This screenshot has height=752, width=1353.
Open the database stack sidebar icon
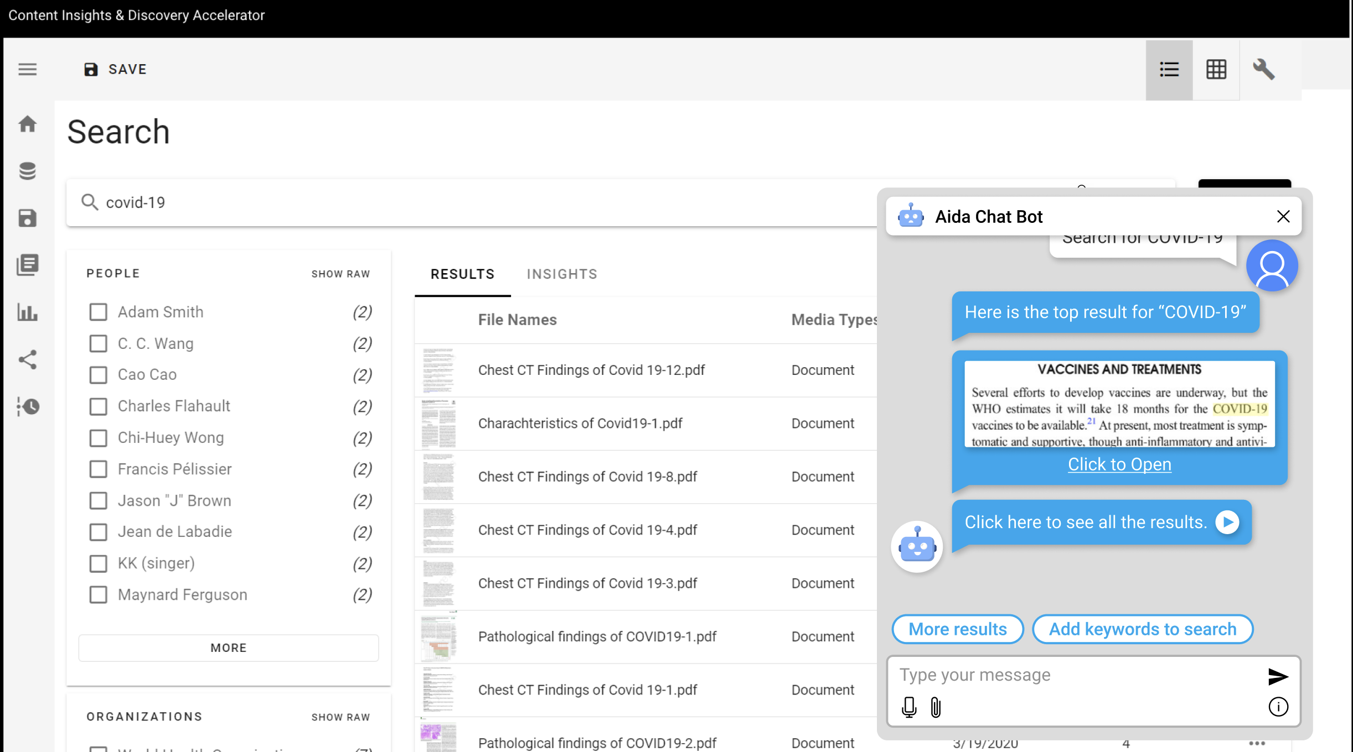(27, 171)
